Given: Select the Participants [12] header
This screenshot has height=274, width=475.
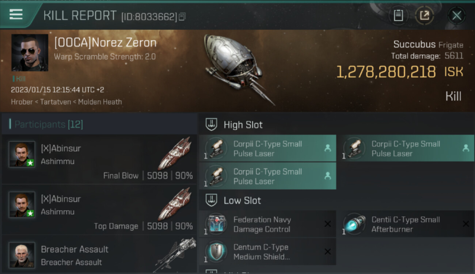Looking at the screenshot, I should click(49, 125).
